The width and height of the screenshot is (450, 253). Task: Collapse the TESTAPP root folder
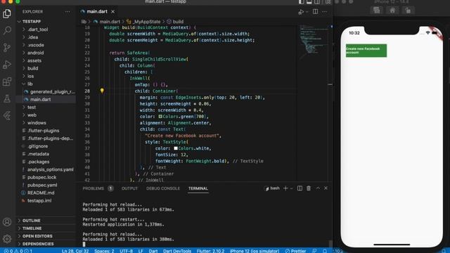[32, 22]
